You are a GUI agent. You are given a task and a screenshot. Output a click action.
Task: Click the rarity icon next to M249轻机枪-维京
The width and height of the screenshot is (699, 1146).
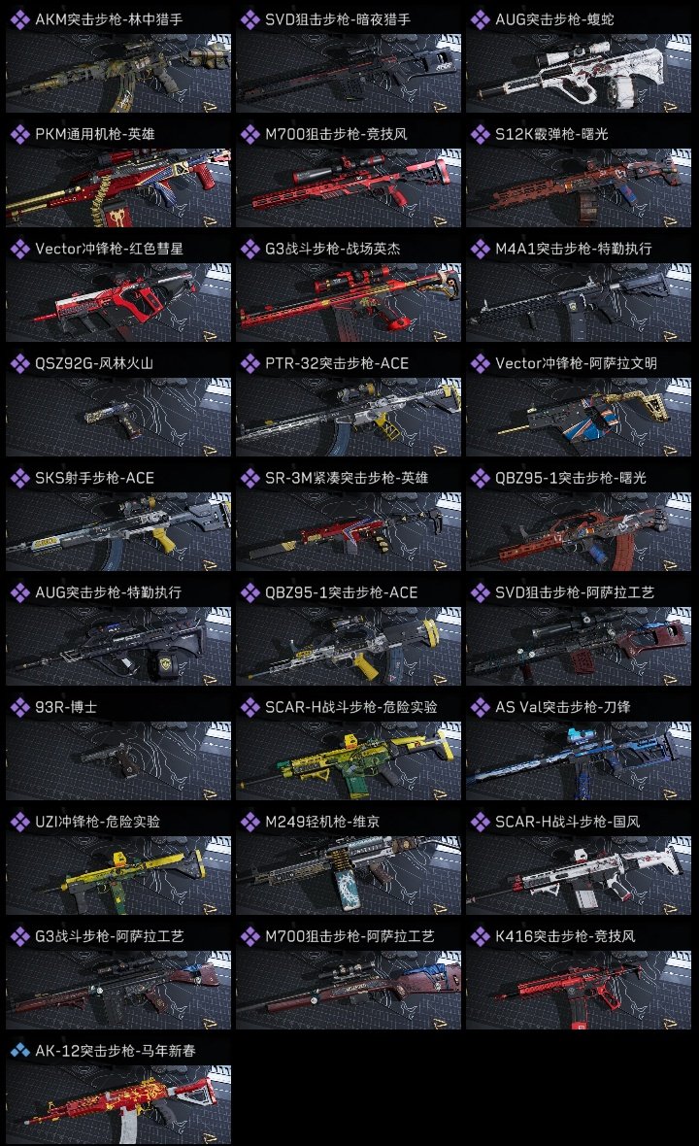pyautogui.click(x=250, y=822)
